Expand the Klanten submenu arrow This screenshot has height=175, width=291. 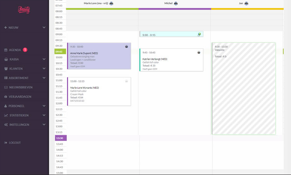(44, 69)
